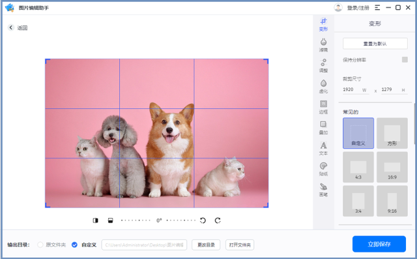Toggle the 保持分辨率 checkbox
This screenshot has height=259, width=417.
coord(405,59)
